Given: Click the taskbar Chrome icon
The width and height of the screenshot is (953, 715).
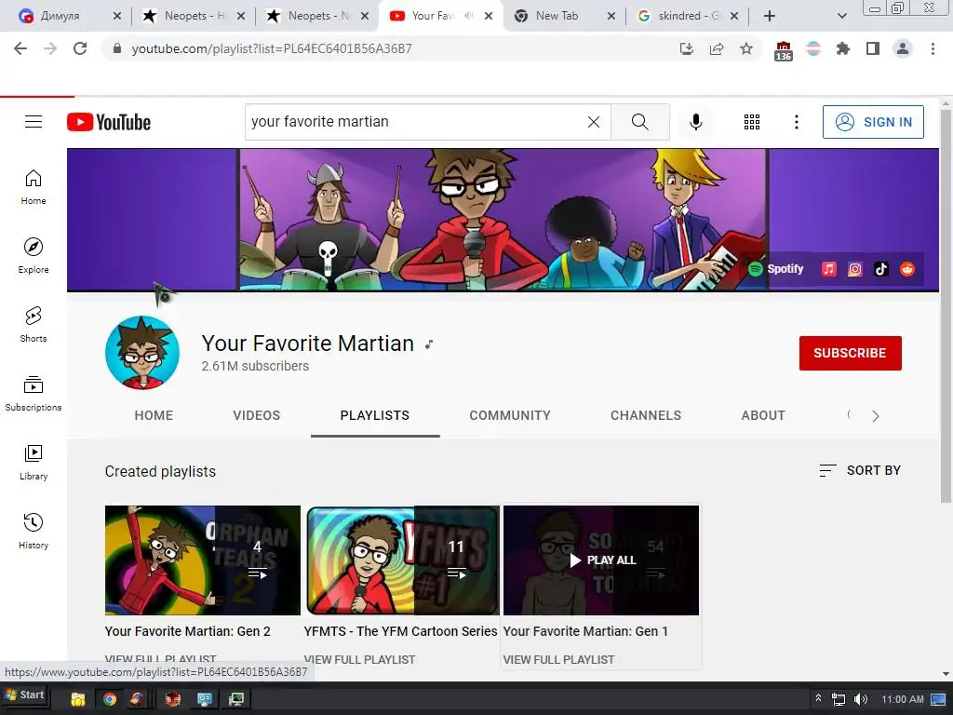Looking at the screenshot, I should [x=110, y=699].
